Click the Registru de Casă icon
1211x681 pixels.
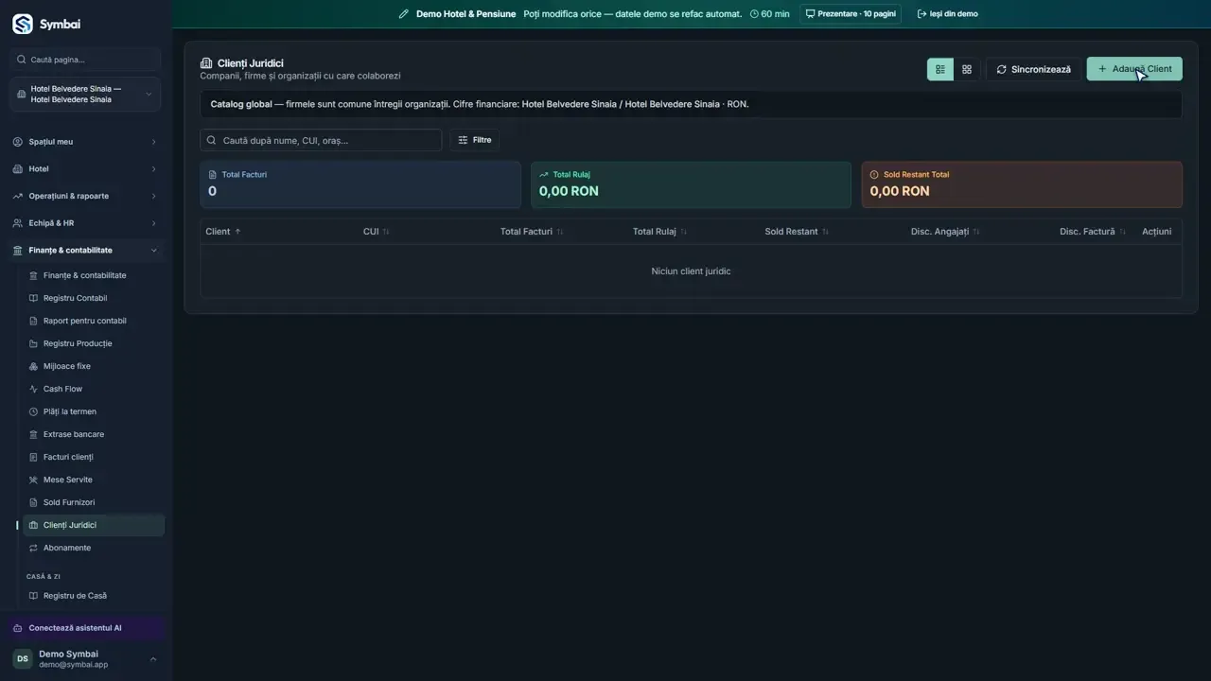[x=33, y=596]
